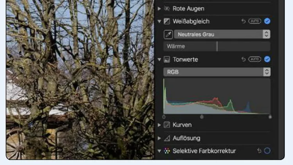Click the Rote Augen red-eye icon
Image resolution: width=293 pixels, height=165 pixels.
tap(167, 9)
